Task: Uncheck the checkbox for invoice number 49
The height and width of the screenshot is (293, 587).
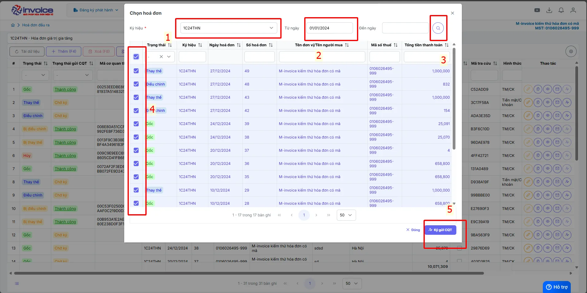Action: tap(136, 71)
